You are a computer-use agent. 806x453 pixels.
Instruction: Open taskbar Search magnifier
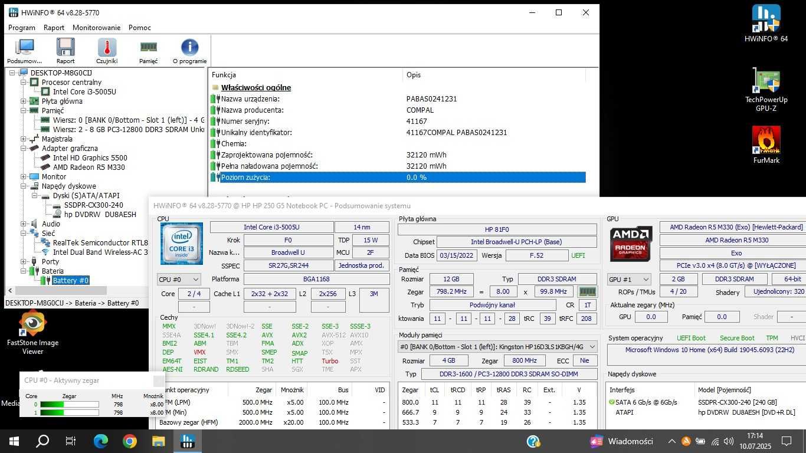coord(42,441)
